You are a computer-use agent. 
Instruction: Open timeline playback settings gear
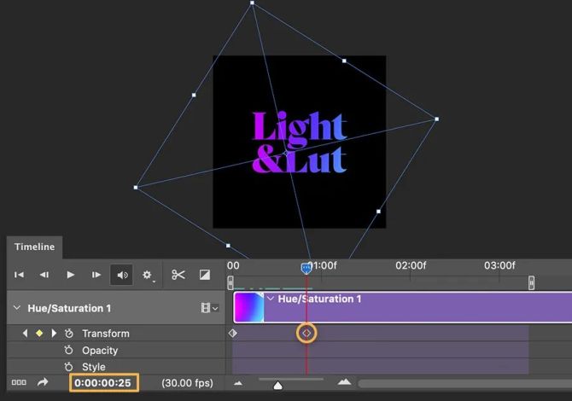(x=148, y=275)
